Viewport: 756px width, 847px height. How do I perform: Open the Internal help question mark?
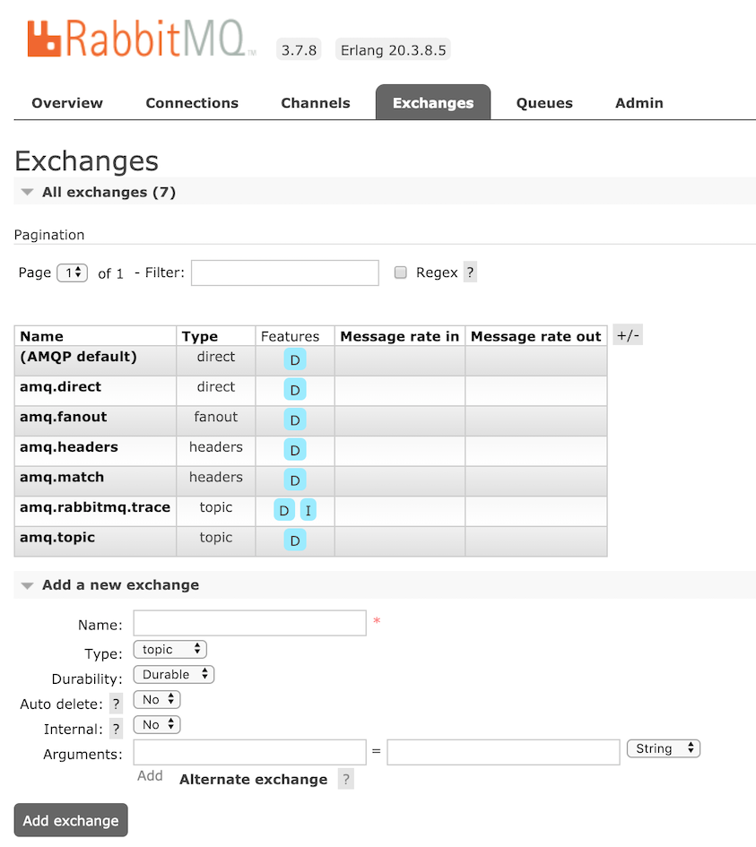(116, 730)
